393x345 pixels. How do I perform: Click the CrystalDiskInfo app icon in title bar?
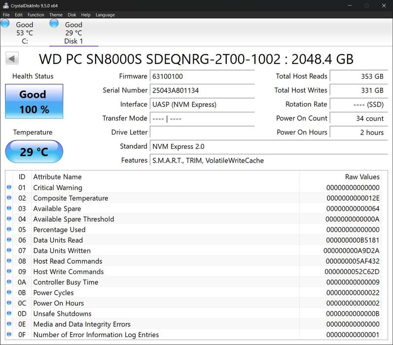coord(5,5)
